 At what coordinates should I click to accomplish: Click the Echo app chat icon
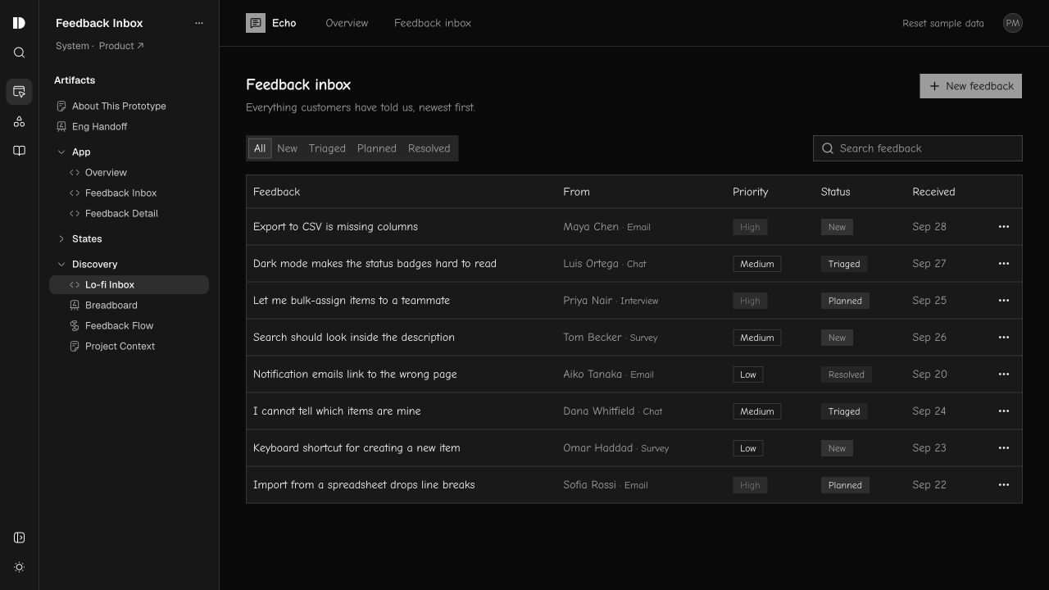[256, 23]
